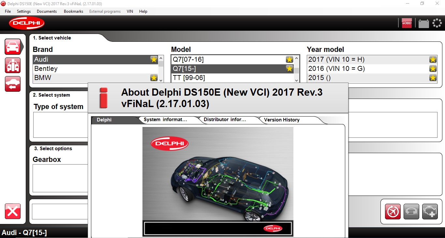Click the Type of system list box
Viewport: 445px width, 238px height.
tap(61, 125)
